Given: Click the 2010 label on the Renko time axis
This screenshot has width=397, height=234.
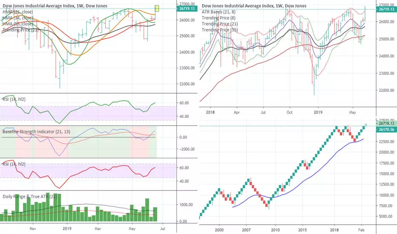Looking at the screenshot, I should click(x=276, y=230).
